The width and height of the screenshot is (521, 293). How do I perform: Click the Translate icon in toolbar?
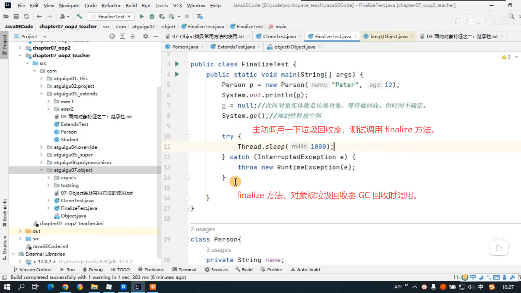[200, 17]
